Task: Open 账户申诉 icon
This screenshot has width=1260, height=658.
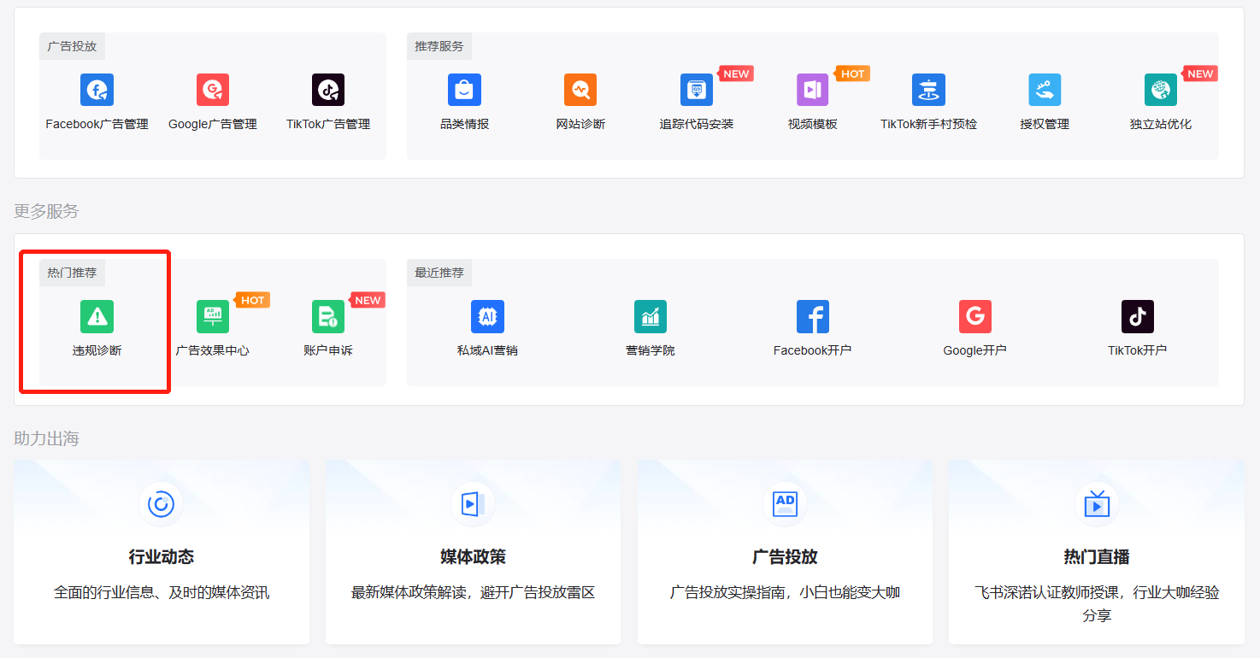Action: [x=328, y=316]
